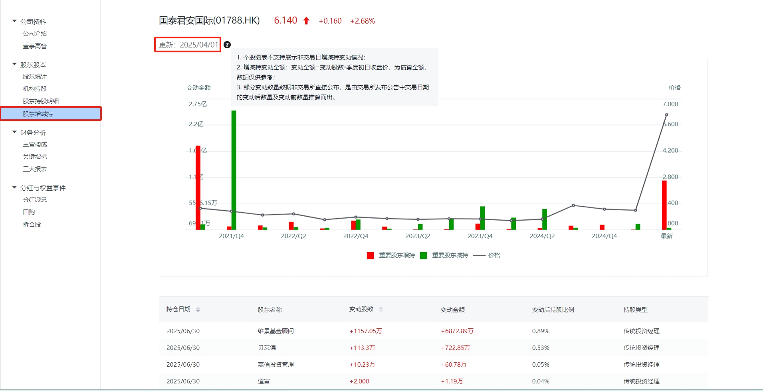Collapse the 财务分析 section
The width and height of the screenshot is (763, 391).
tap(14, 132)
